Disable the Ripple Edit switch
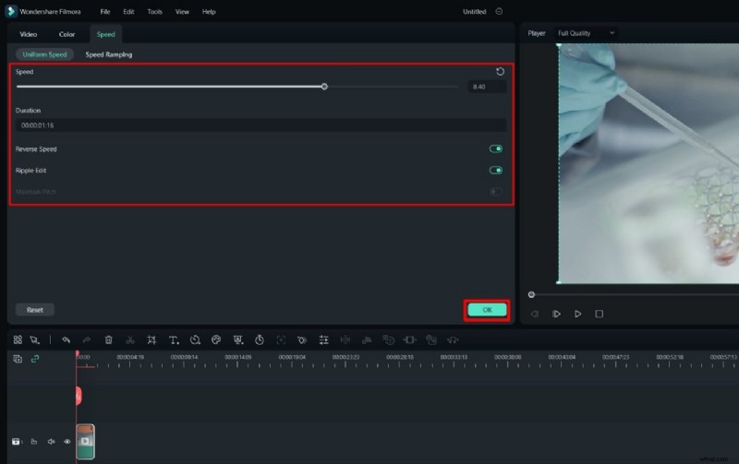This screenshot has height=464, width=739. [x=496, y=170]
